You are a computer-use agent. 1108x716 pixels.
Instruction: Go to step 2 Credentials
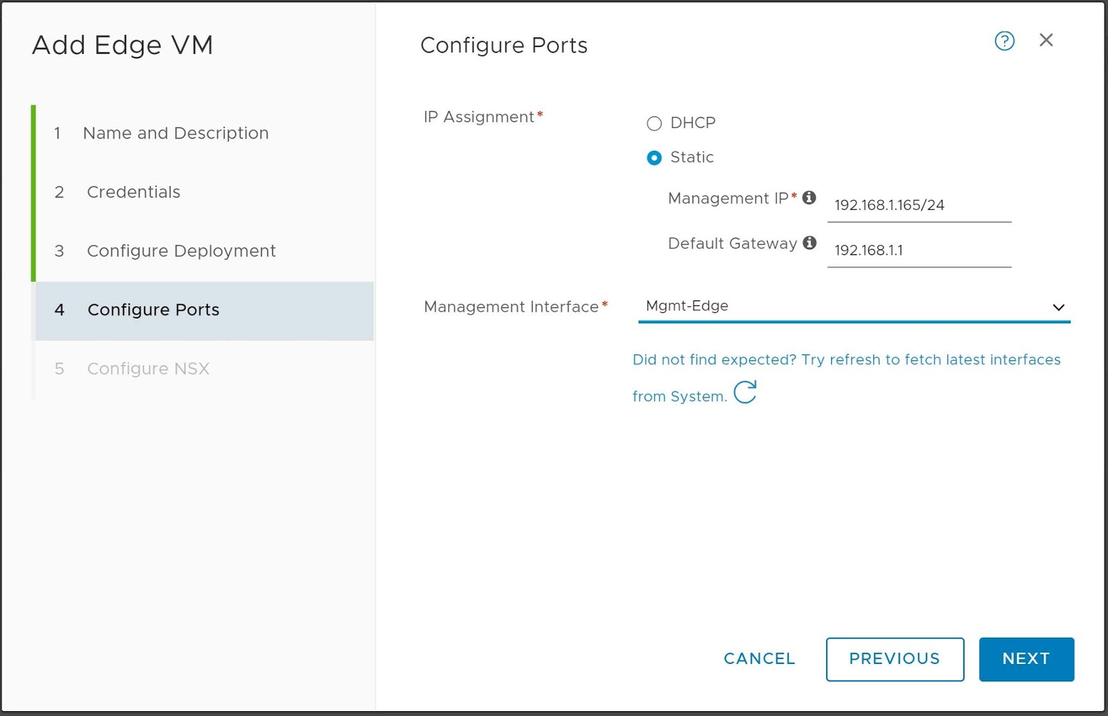coord(133,192)
